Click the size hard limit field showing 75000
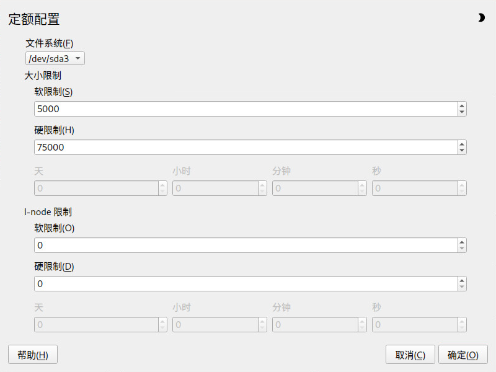This screenshot has height=372, width=496. 246,148
